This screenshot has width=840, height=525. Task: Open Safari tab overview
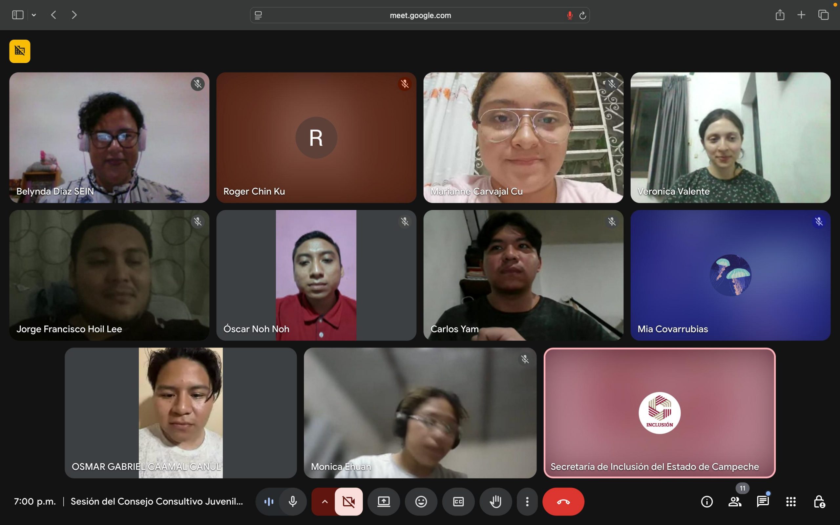pos(823,15)
